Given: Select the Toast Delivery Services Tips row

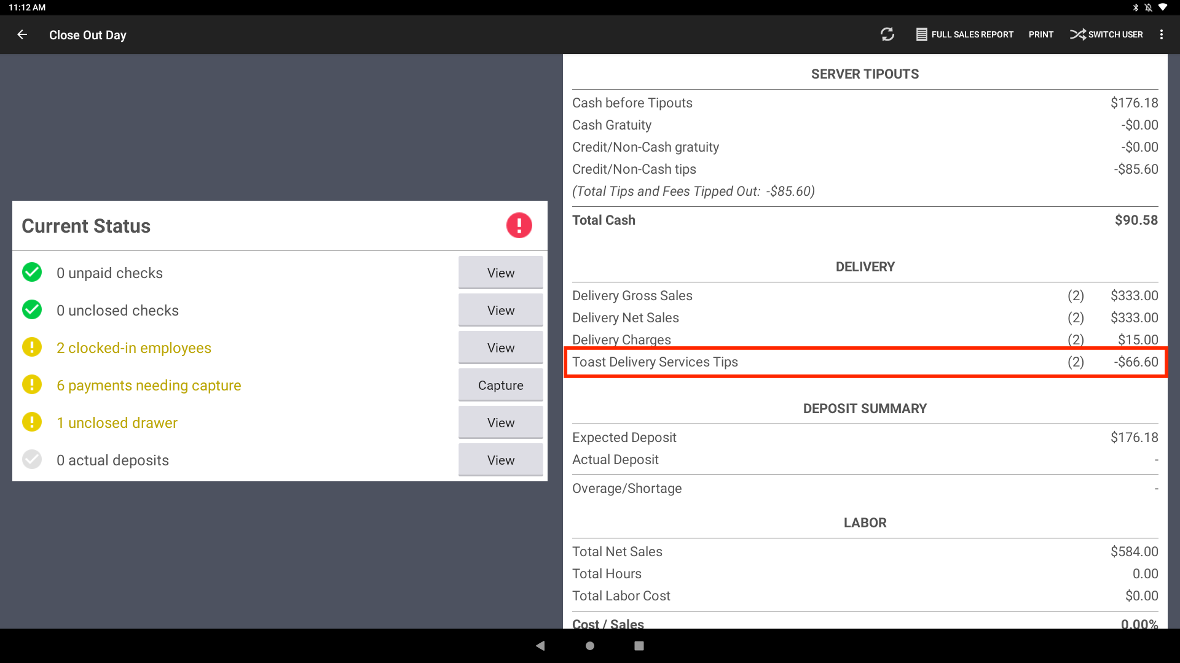Looking at the screenshot, I should point(865,362).
